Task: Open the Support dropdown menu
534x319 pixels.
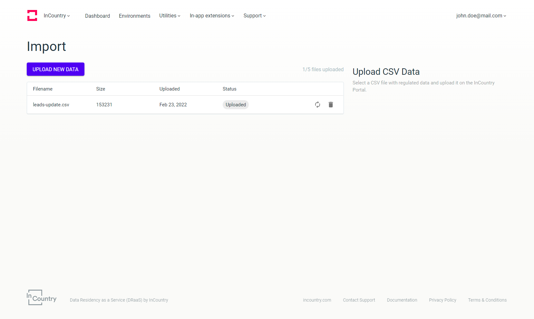Action: (x=255, y=15)
